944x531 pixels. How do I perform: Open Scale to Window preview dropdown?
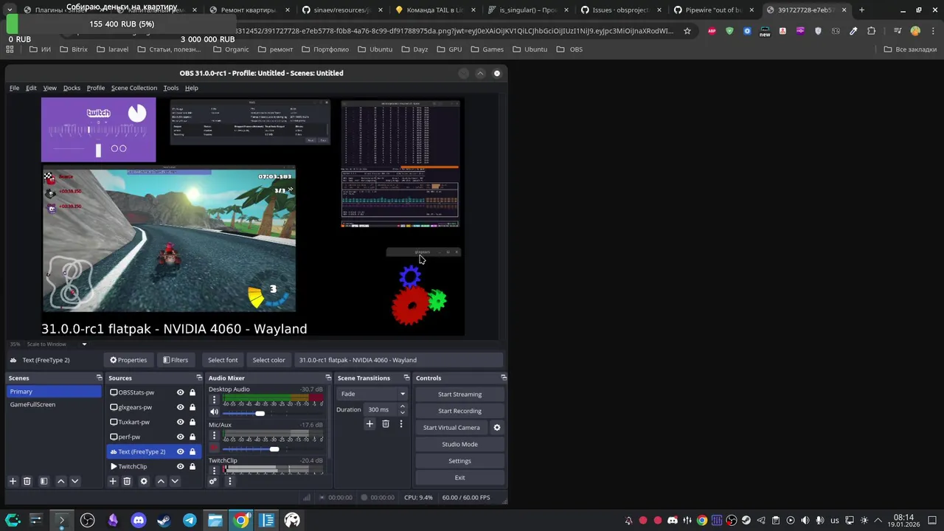pyautogui.click(x=57, y=344)
